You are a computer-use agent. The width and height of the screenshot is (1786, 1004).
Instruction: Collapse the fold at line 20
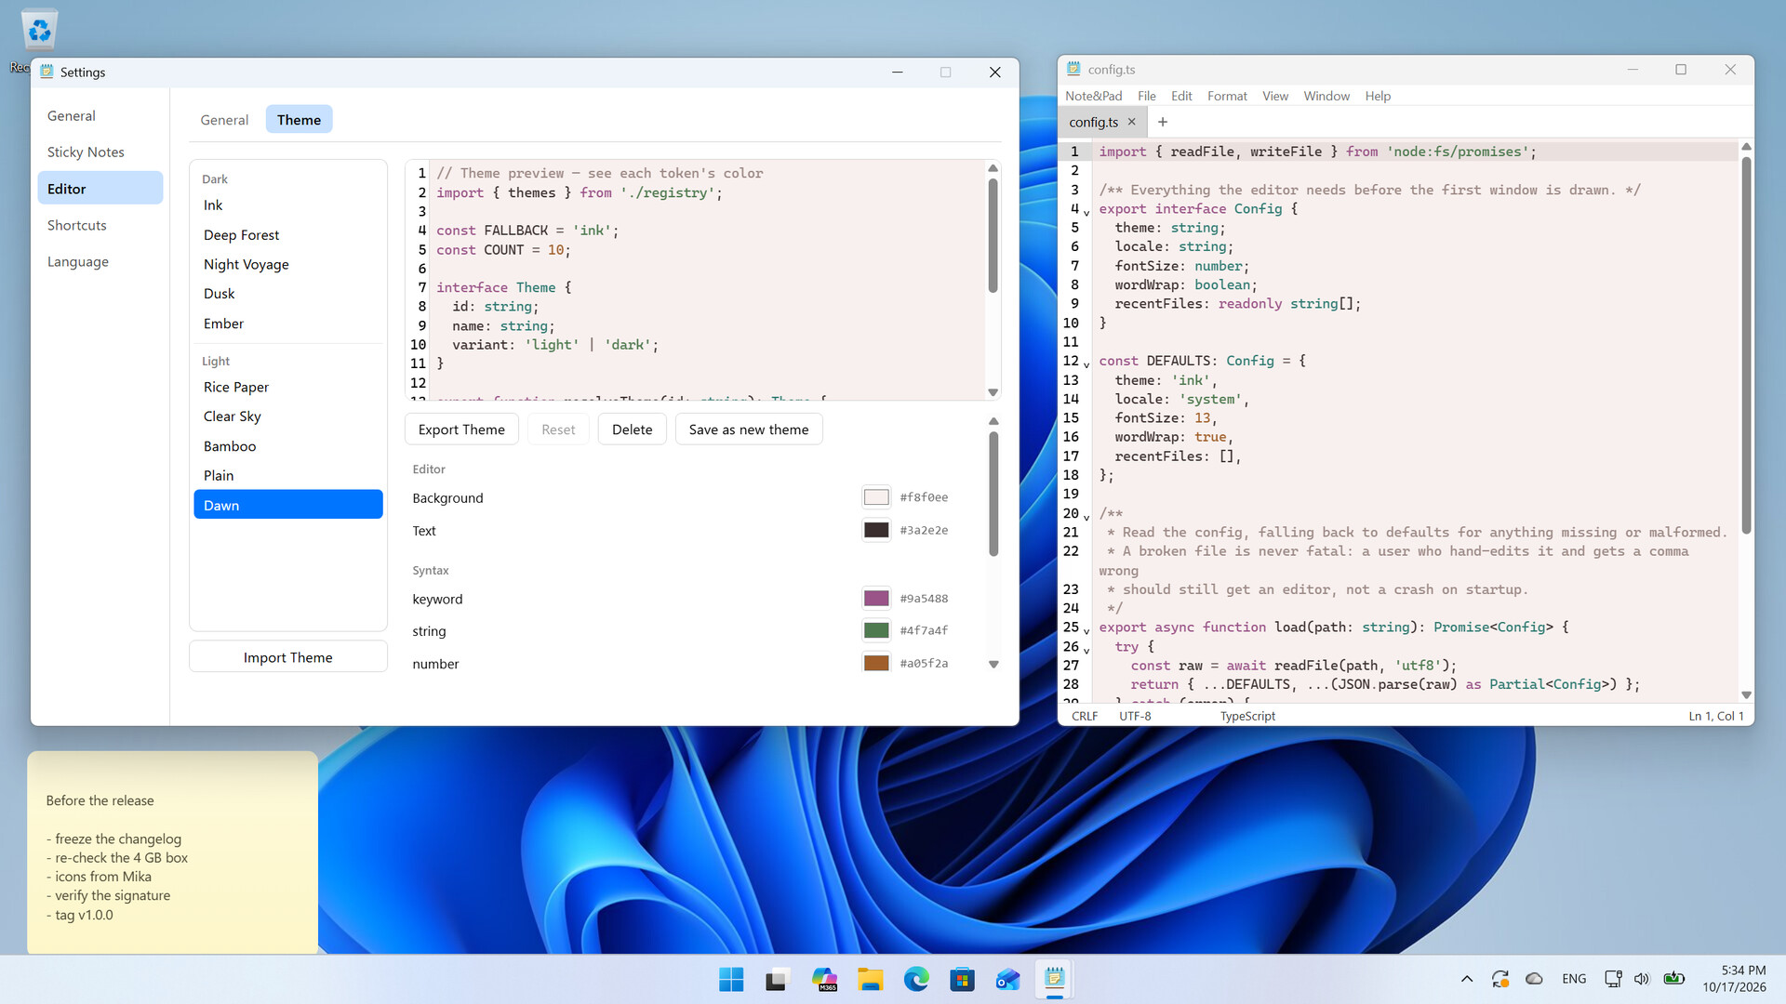tap(1086, 517)
